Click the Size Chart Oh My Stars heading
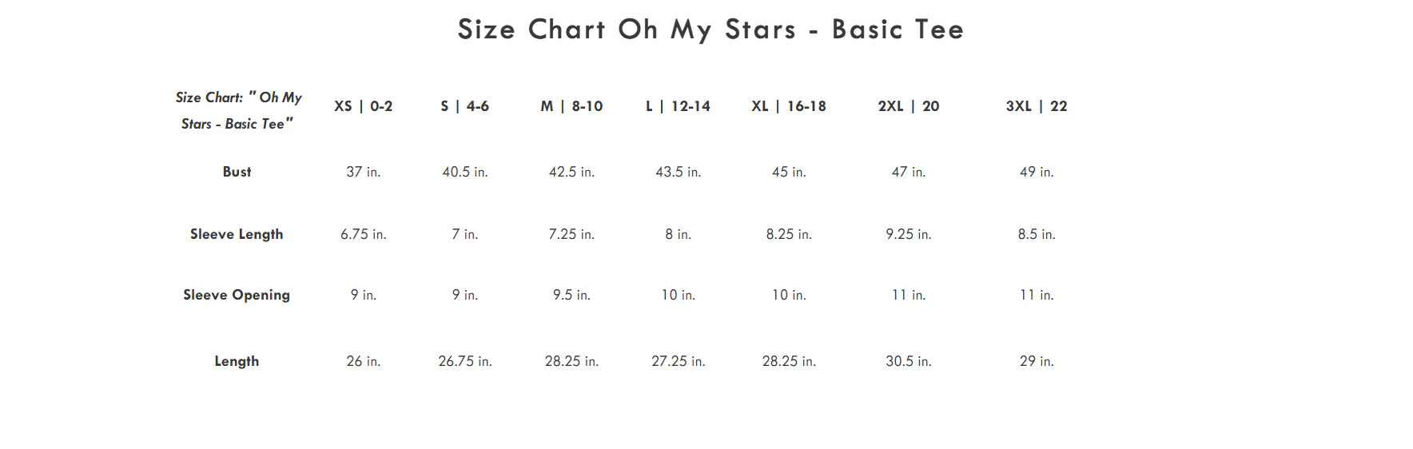The image size is (1413, 449). (x=710, y=30)
